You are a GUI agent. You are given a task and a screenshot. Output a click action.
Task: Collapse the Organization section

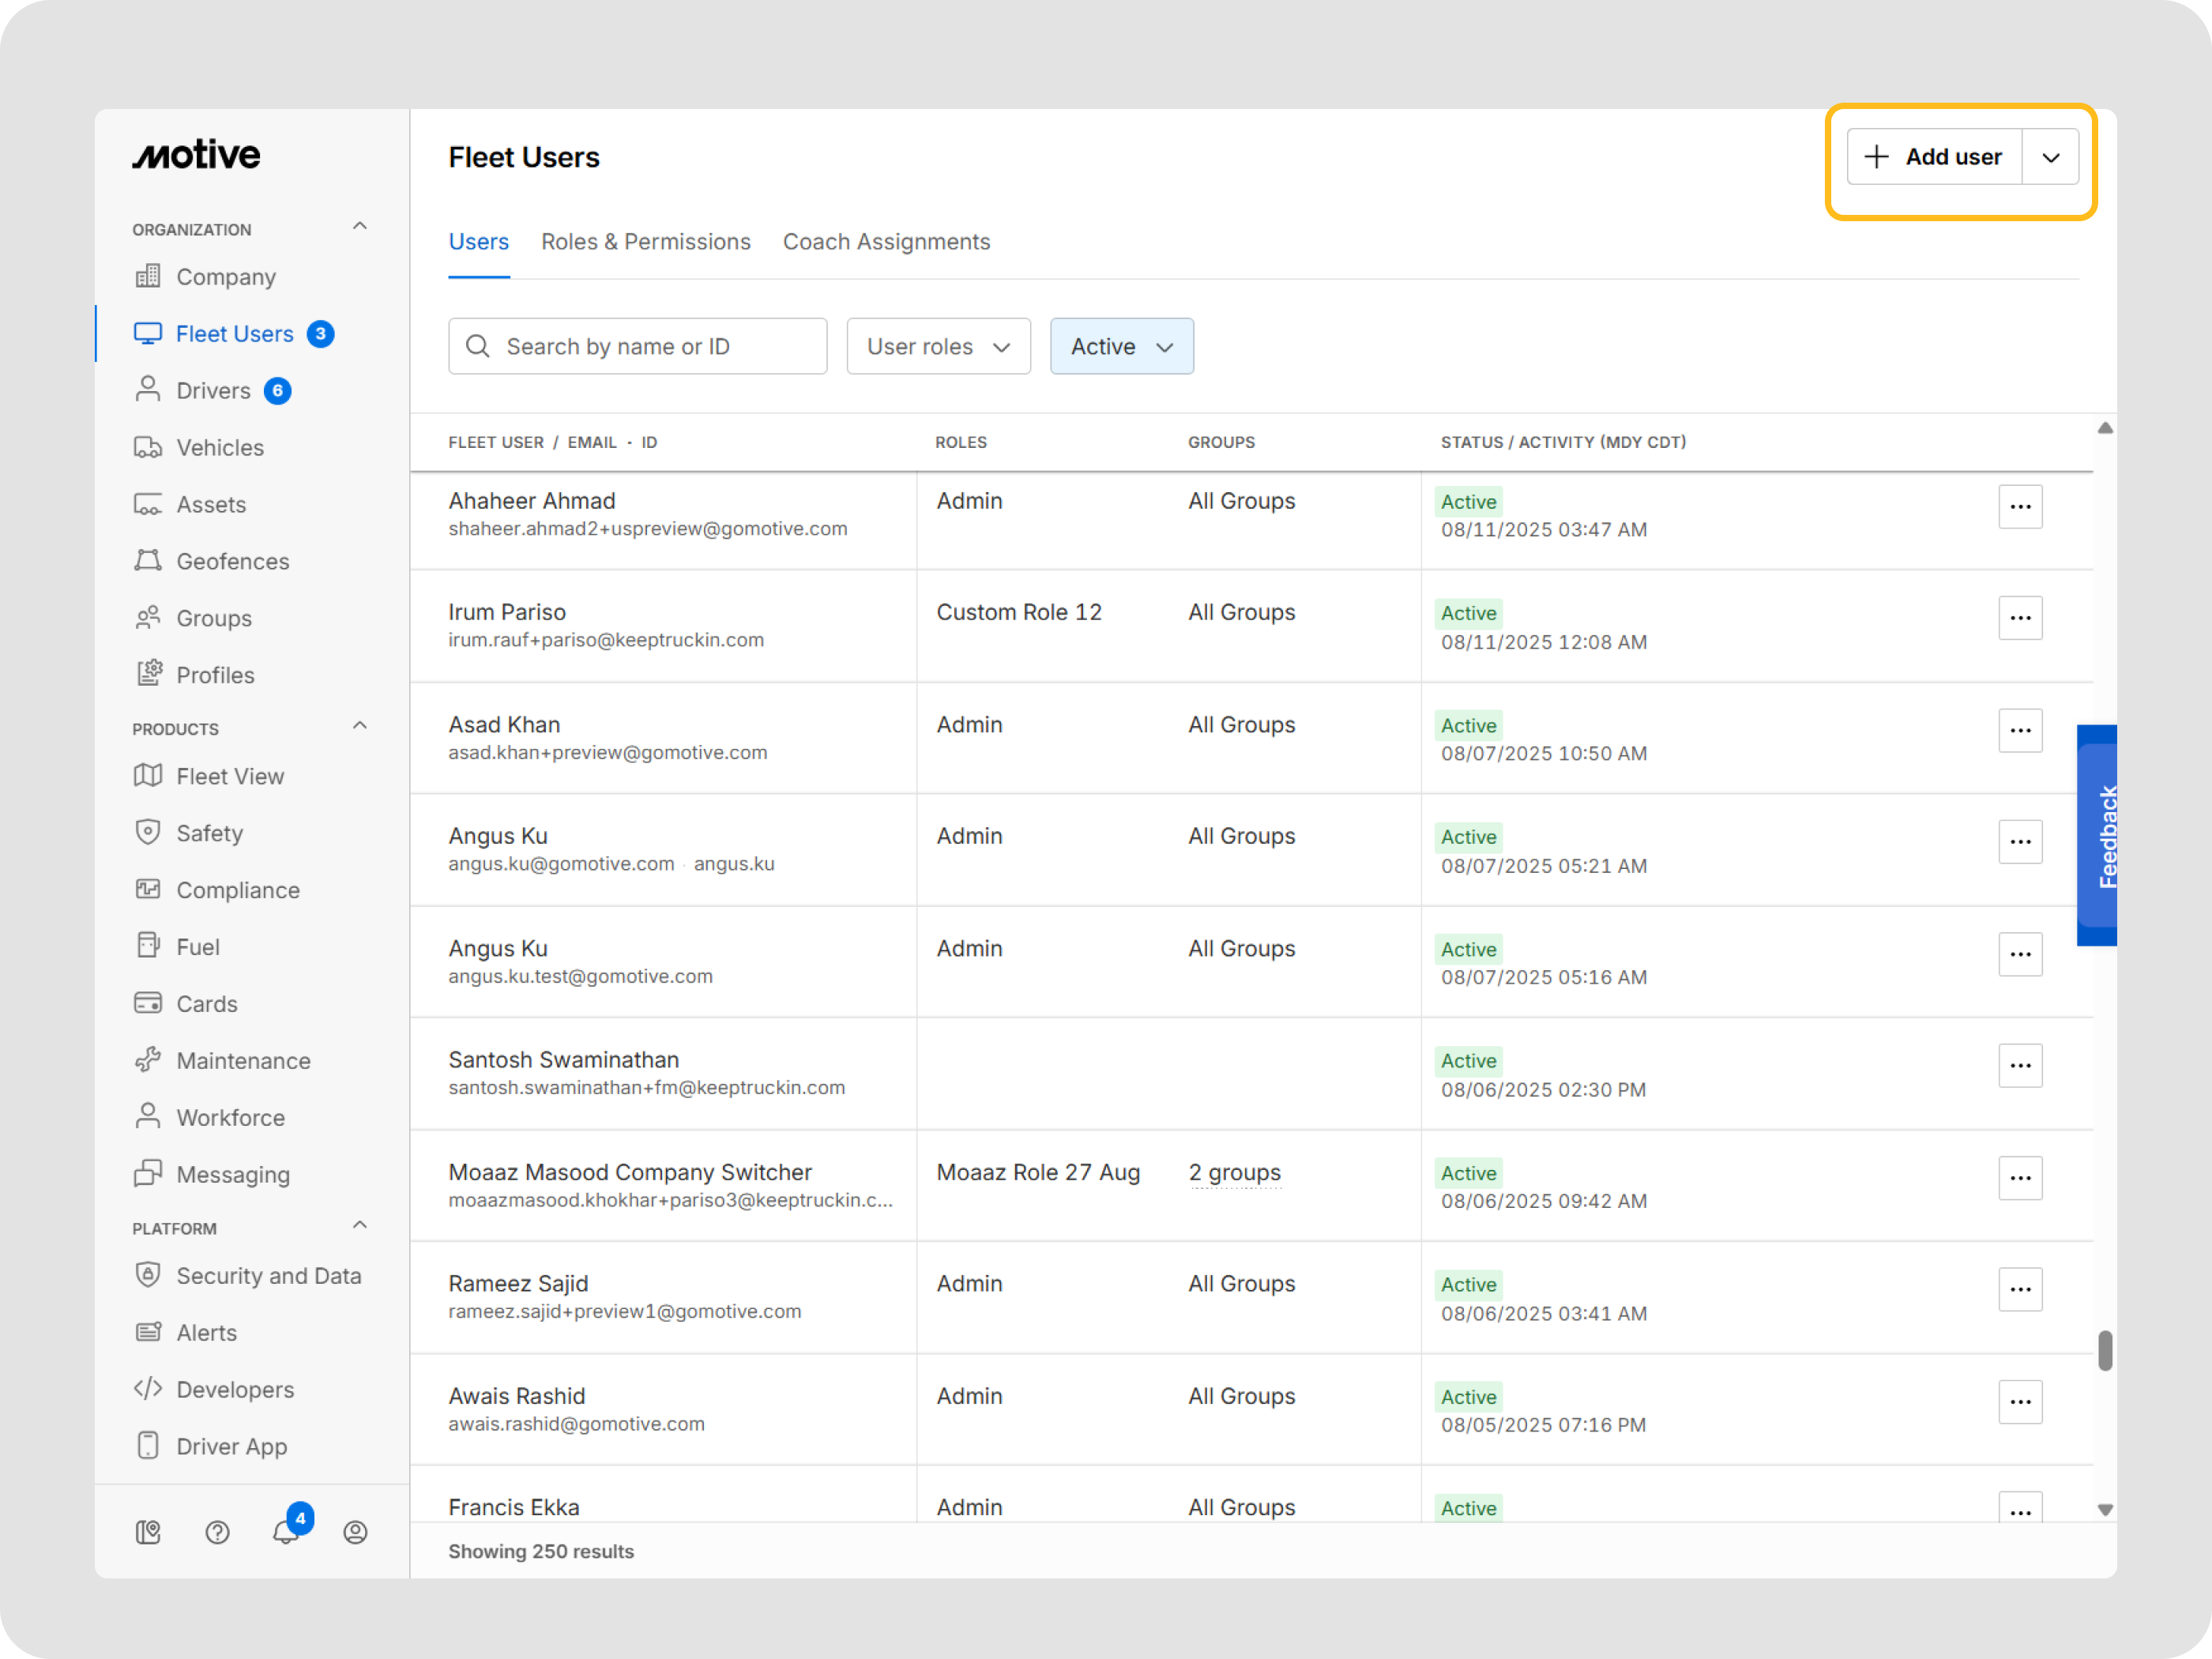coord(360,227)
